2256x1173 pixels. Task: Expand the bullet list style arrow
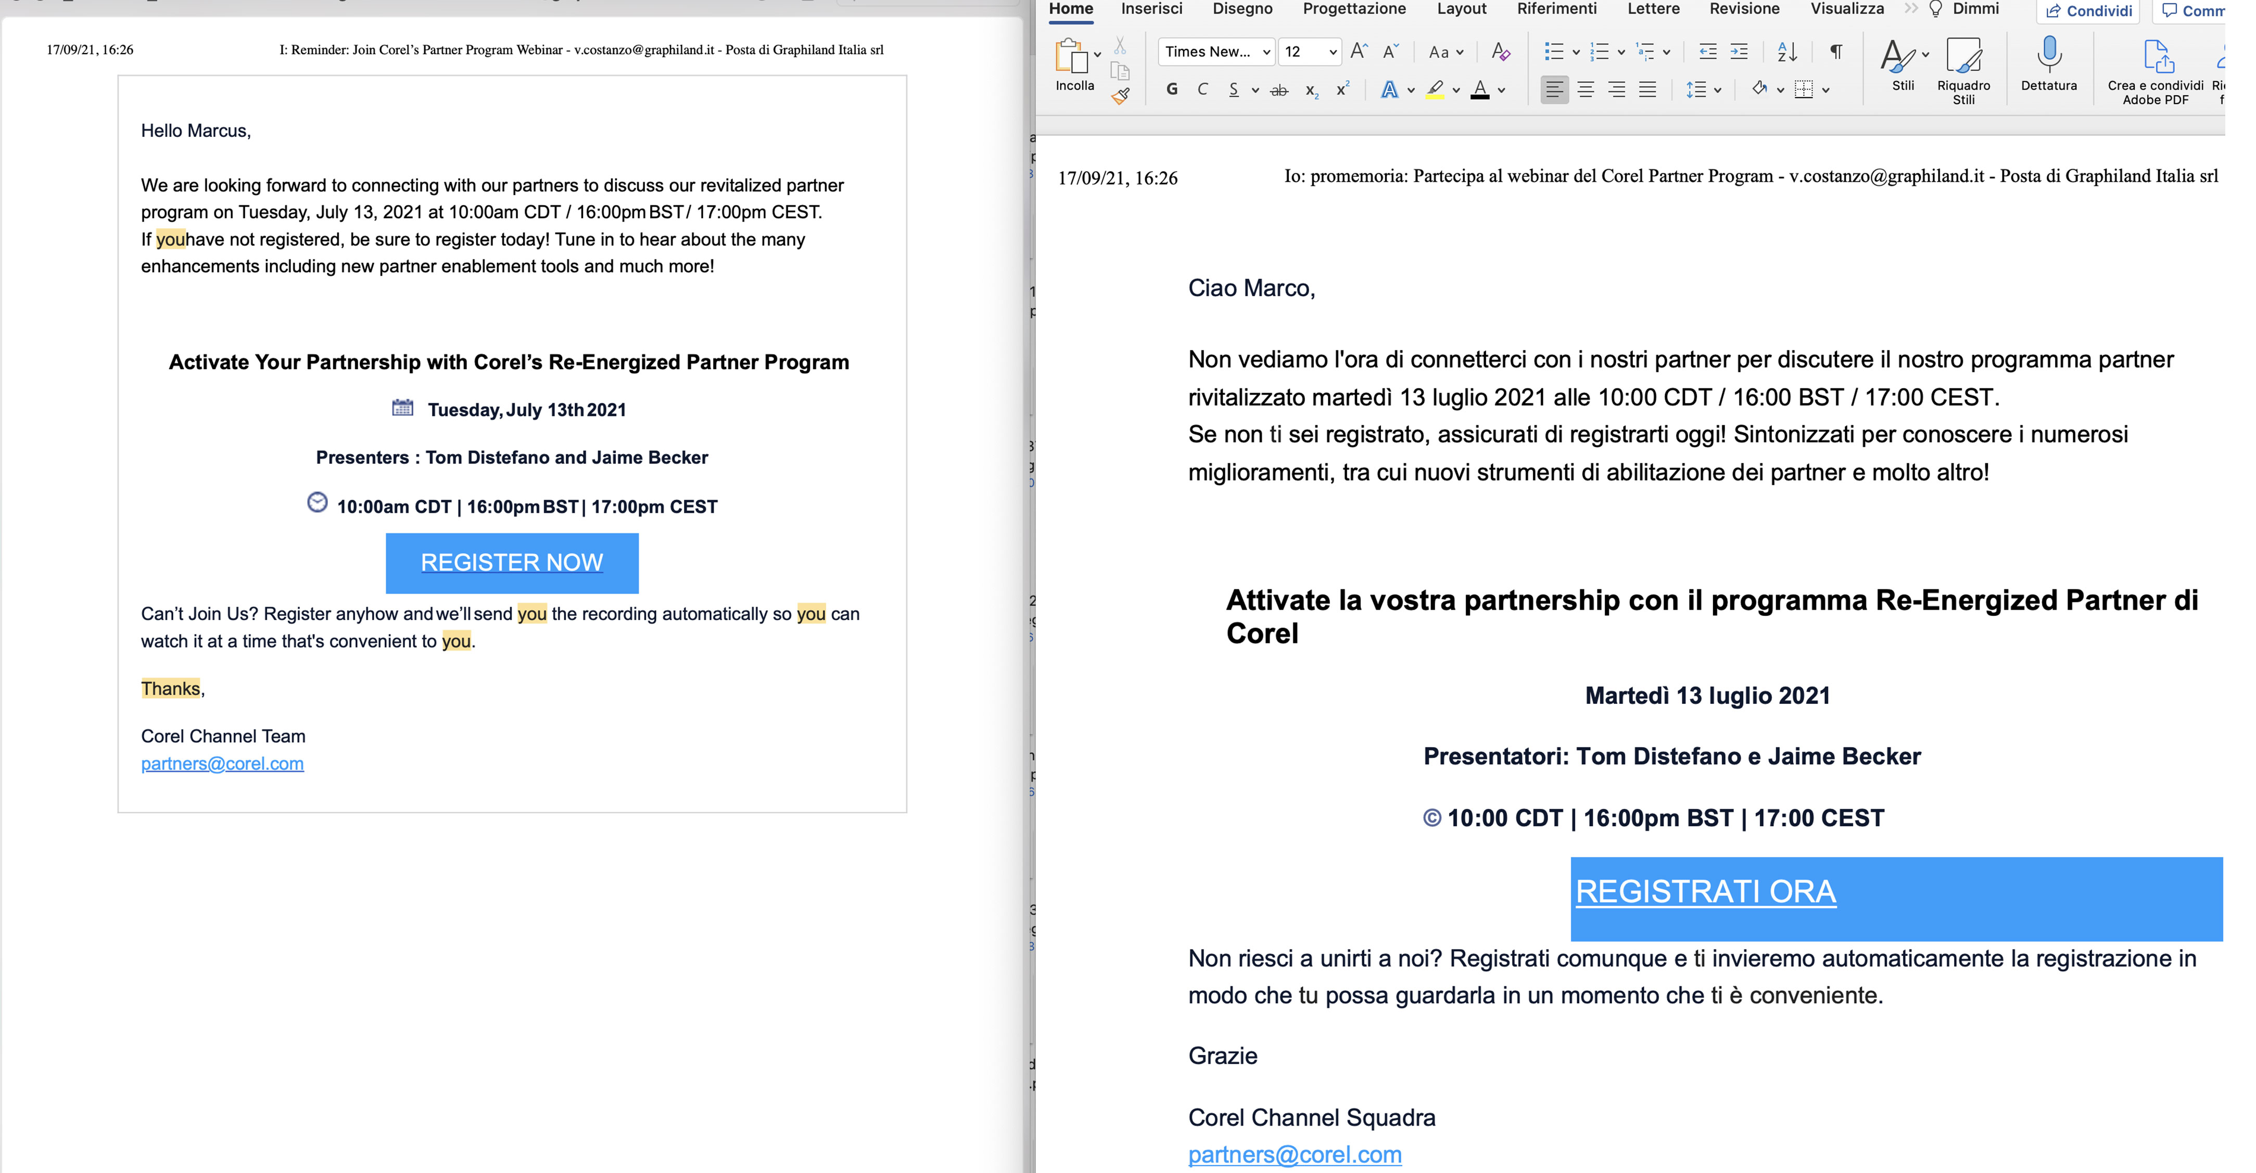(x=1576, y=53)
